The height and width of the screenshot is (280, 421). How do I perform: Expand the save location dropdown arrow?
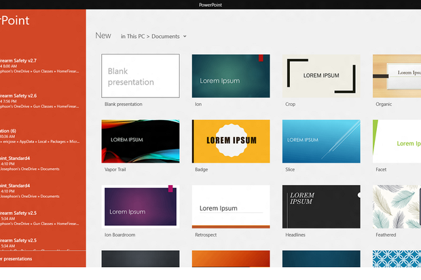click(x=185, y=36)
